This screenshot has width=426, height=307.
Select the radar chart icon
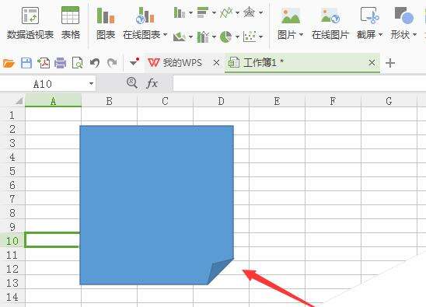pyautogui.click(x=249, y=12)
